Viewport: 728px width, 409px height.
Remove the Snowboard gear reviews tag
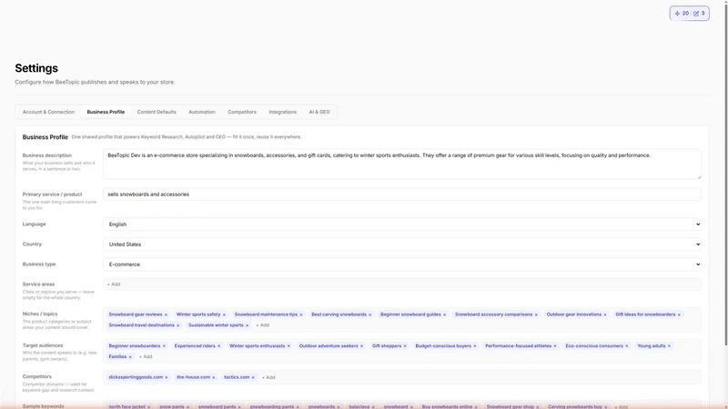point(166,314)
